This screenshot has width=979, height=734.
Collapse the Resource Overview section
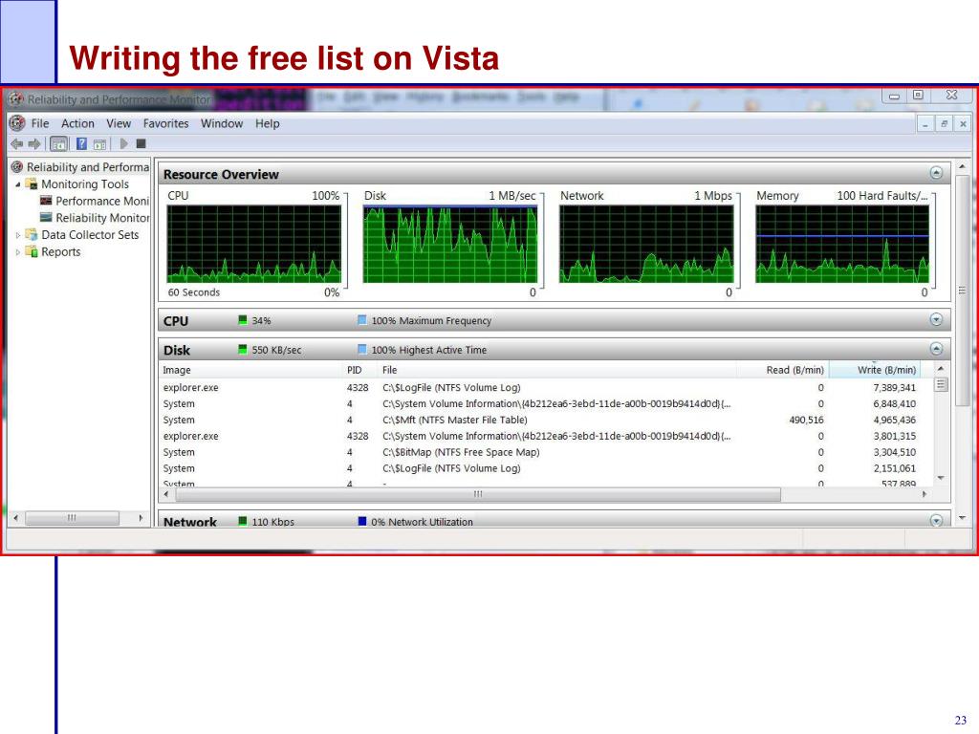[x=936, y=173]
